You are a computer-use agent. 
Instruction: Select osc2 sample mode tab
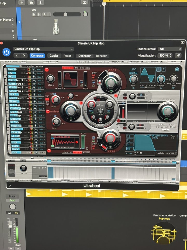coord(77,152)
